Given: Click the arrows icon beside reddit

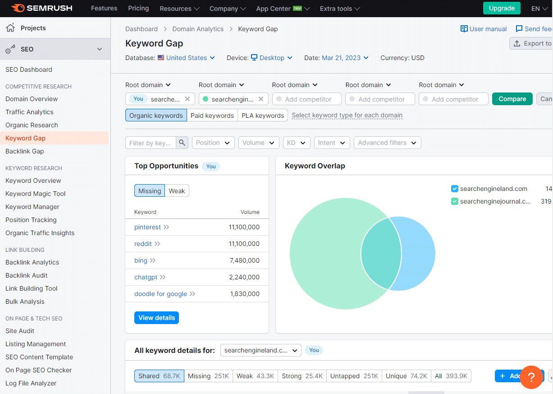Looking at the screenshot, I should (157, 244).
